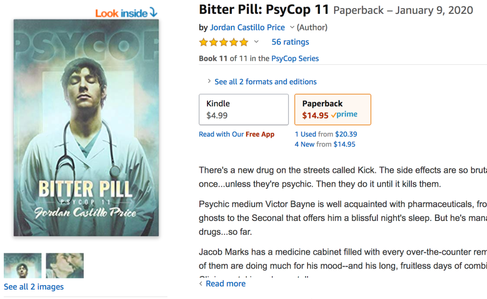Open the PsyCop Series link
This screenshot has height=299, width=487.
tap(295, 59)
